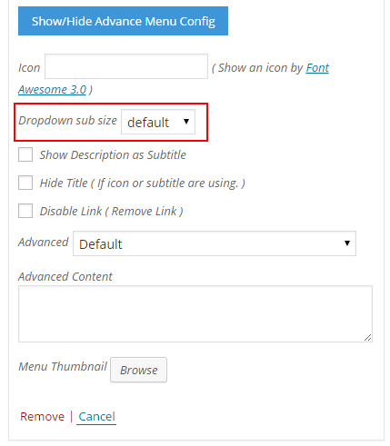
Task: Click inside the Advanced Content textarea
Action: (195, 314)
